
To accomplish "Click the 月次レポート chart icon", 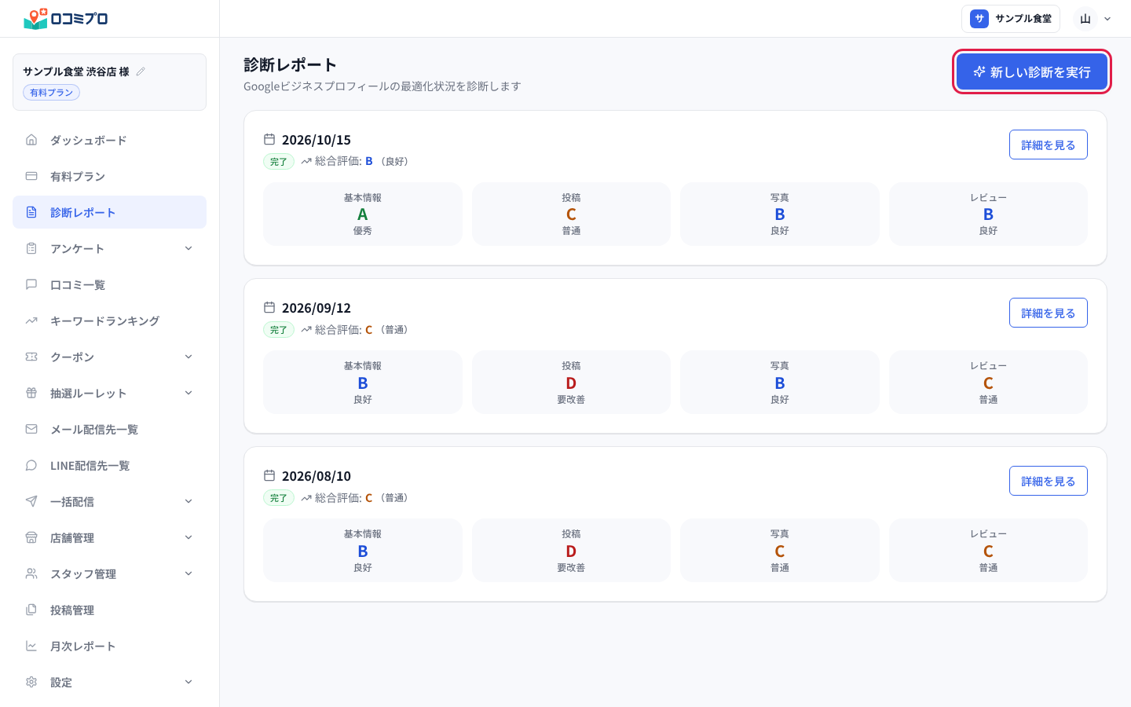I will pos(31,646).
